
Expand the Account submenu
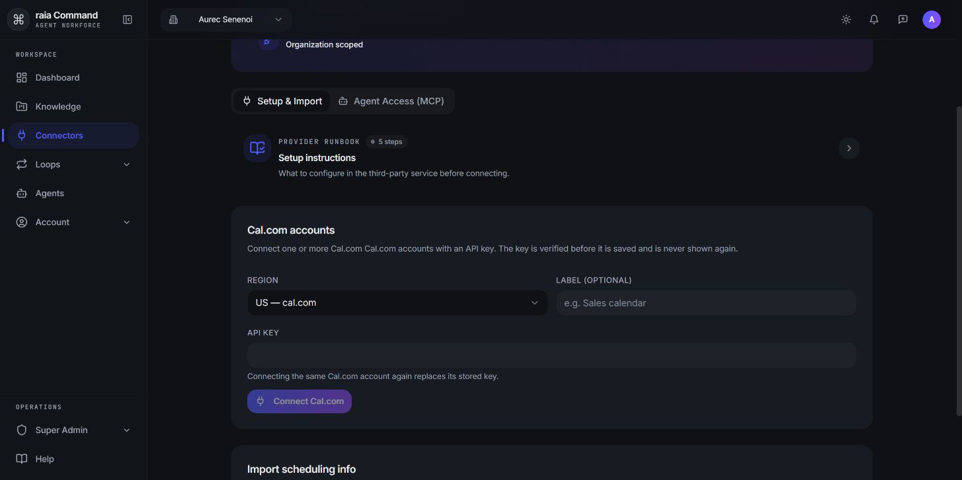[x=73, y=223]
